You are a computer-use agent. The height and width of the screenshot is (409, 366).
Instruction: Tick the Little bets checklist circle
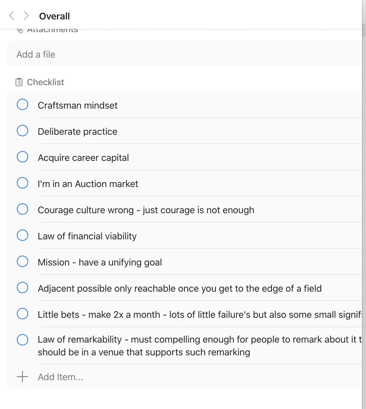pyautogui.click(x=22, y=314)
